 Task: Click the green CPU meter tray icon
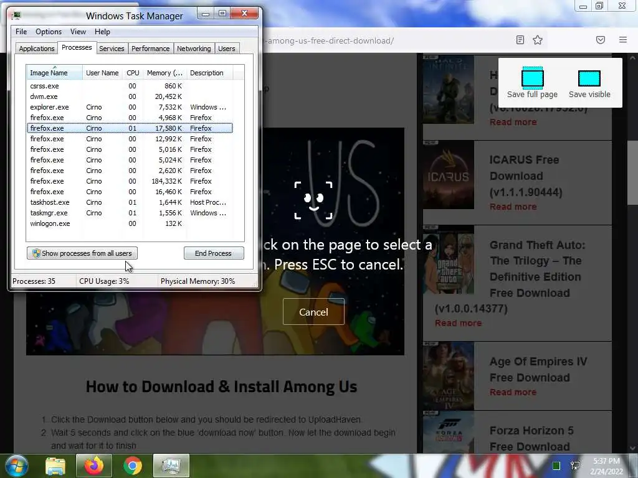tap(556, 466)
